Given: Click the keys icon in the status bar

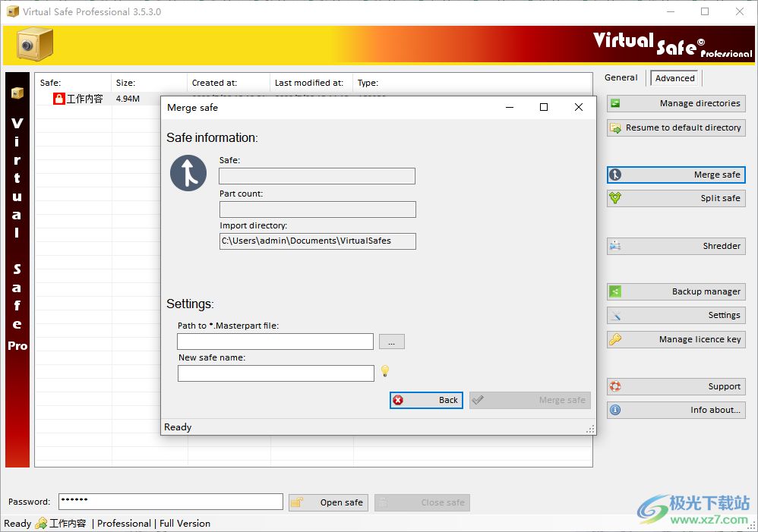Looking at the screenshot, I should [x=41, y=524].
